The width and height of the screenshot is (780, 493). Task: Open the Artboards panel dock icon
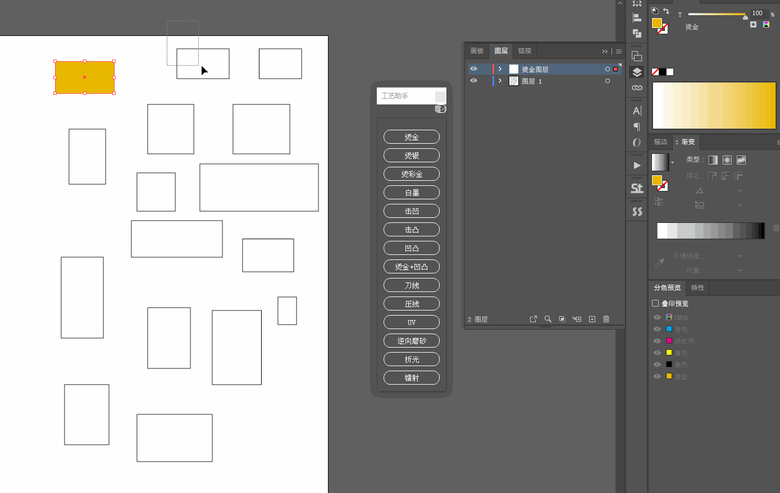637,56
